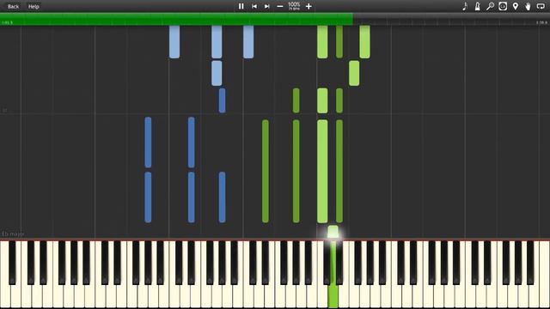Image resolution: width=550 pixels, height=309 pixels.
Task: Pause the song playback
Action: pos(241,6)
